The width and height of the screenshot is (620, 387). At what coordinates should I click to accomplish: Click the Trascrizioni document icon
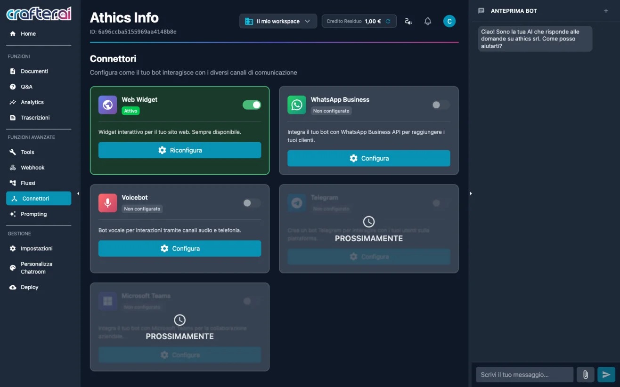point(13,118)
